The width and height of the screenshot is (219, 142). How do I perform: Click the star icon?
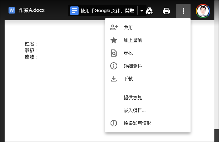tap(114, 40)
